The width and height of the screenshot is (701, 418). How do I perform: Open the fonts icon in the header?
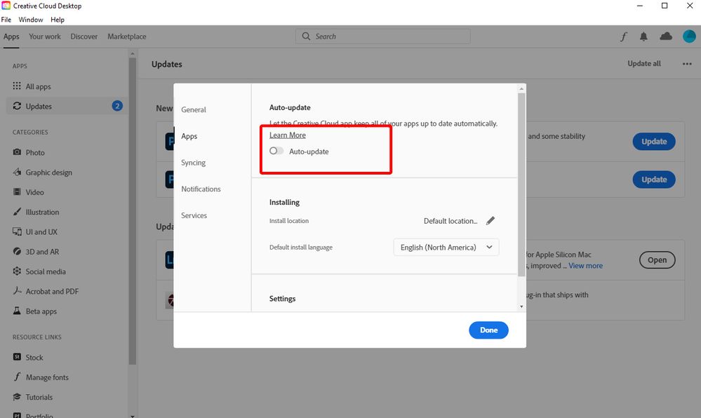624,36
